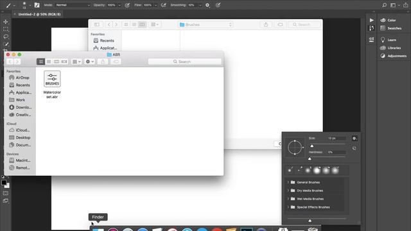Toggle Quick Mask mode icon
This screenshot has width=411, height=231.
point(6,193)
